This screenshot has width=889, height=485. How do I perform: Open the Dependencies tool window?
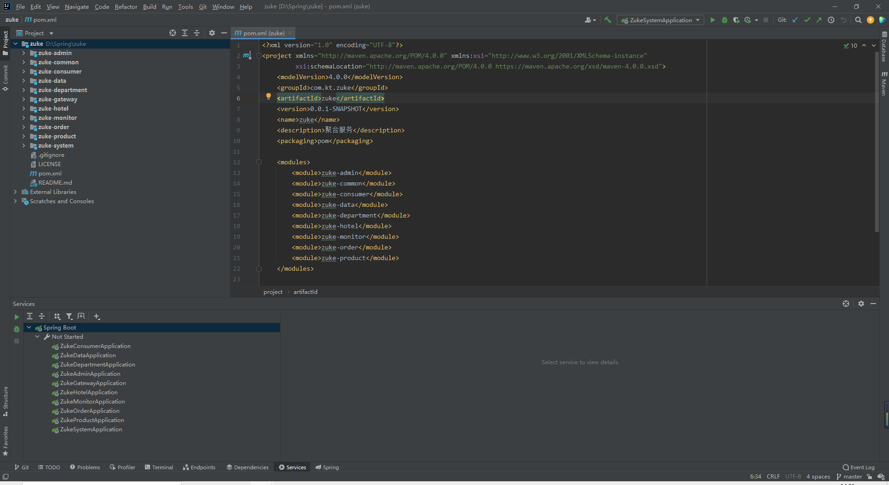tap(247, 467)
